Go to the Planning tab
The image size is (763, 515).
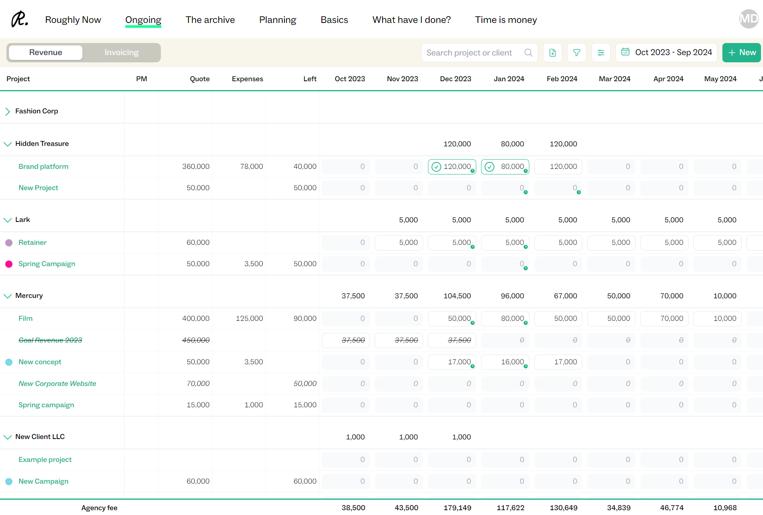pyautogui.click(x=278, y=20)
